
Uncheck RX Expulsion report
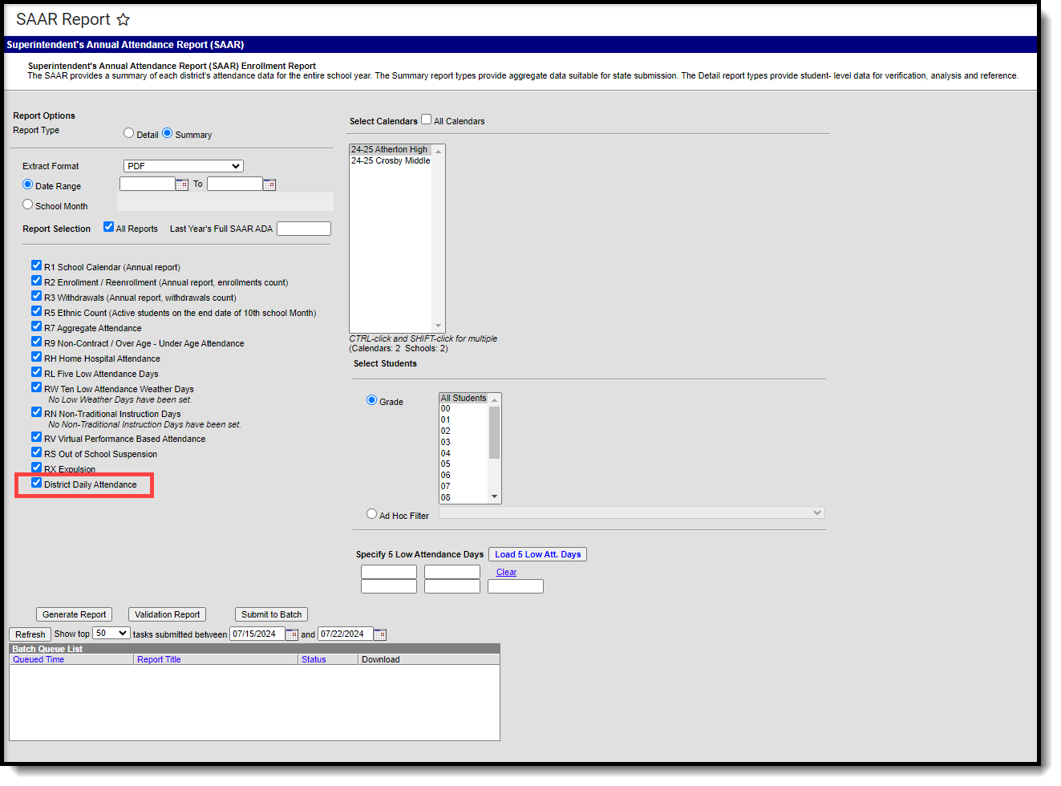point(37,468)
